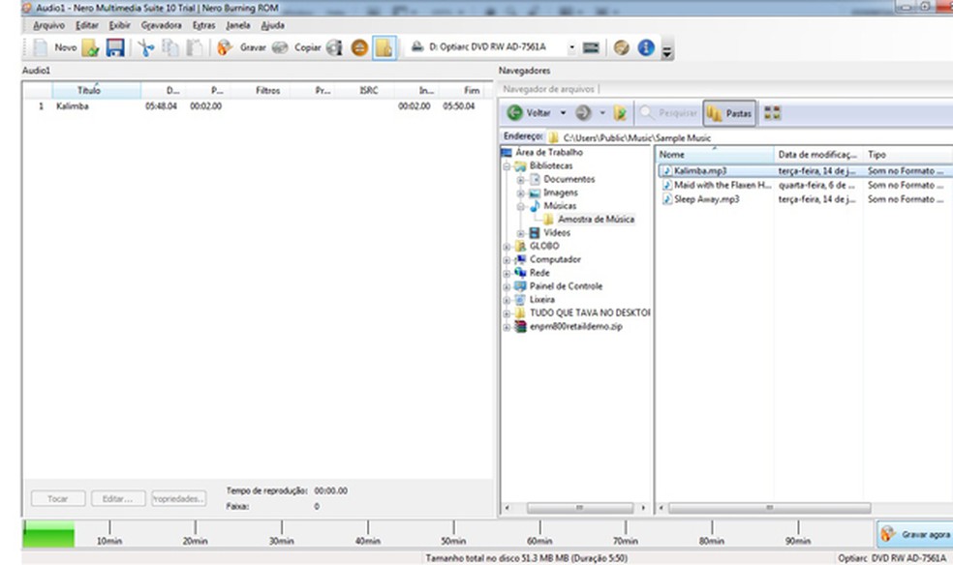The width and height of the screenshot is (953, 565).
Task: Open the Optiarc DVD RW recorder dropdown
Action: (571, 47)
